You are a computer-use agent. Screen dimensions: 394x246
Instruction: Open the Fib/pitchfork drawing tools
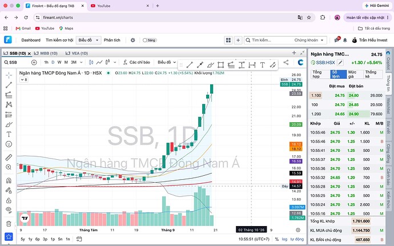9,95
